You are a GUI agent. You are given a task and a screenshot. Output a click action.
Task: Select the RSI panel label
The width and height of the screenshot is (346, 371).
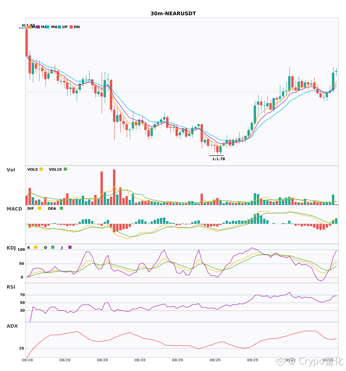pos(11,287)
